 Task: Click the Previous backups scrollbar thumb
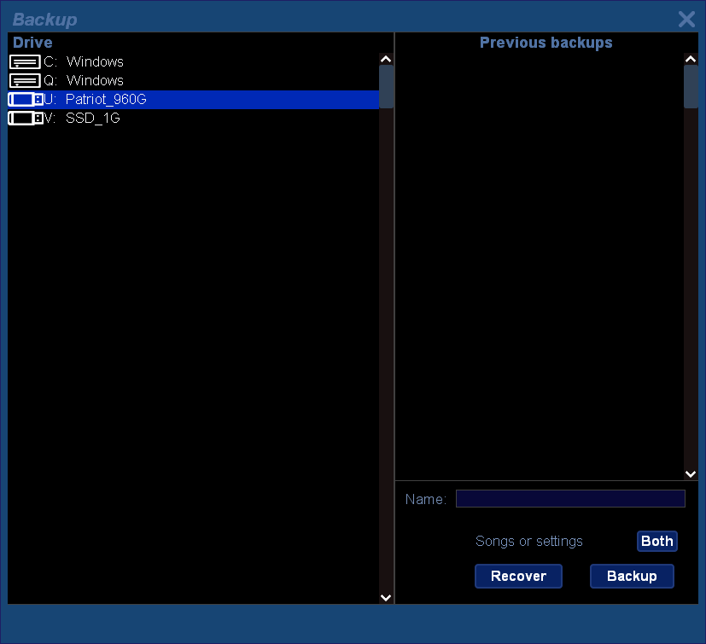coord(691,87)
